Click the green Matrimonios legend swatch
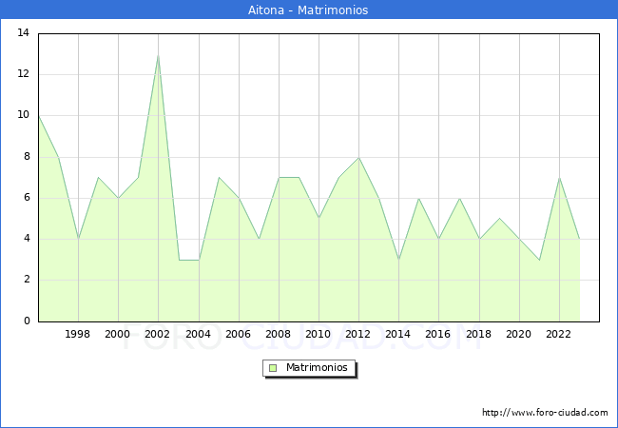The width and height of the screenshot is (618, 428). coord(273,367)
